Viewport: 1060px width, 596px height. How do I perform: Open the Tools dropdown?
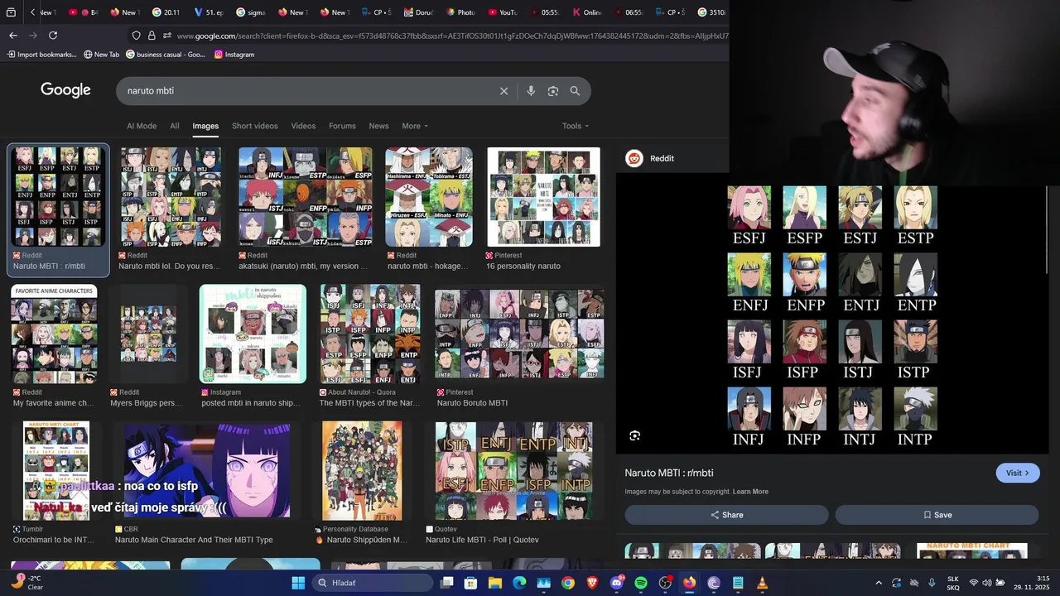(x=576, y=126)
